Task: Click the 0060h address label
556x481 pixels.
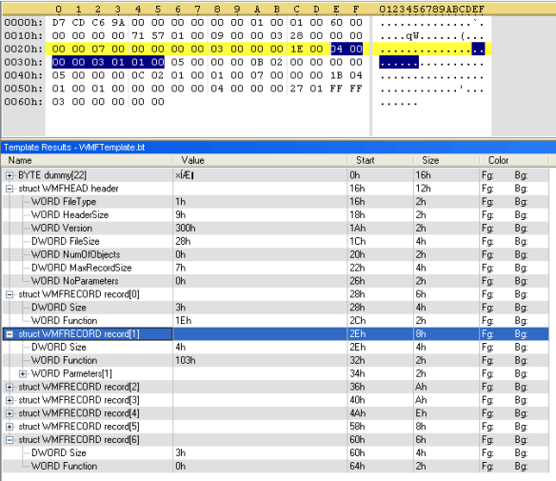Action: [x=24, y=102]
